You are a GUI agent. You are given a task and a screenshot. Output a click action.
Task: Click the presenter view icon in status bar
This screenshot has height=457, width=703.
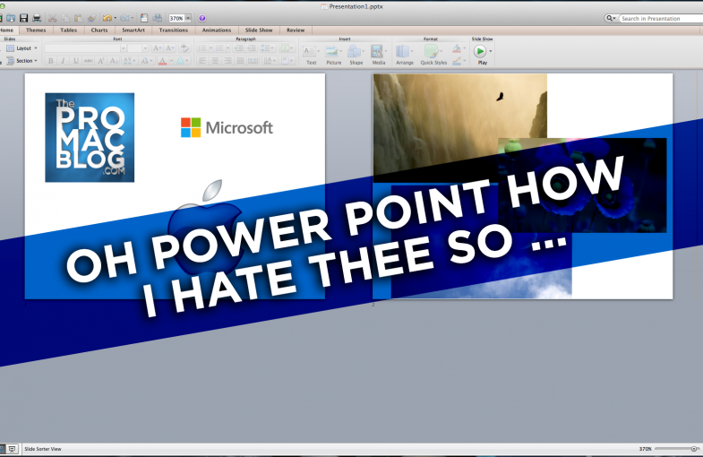click(13, 448)
